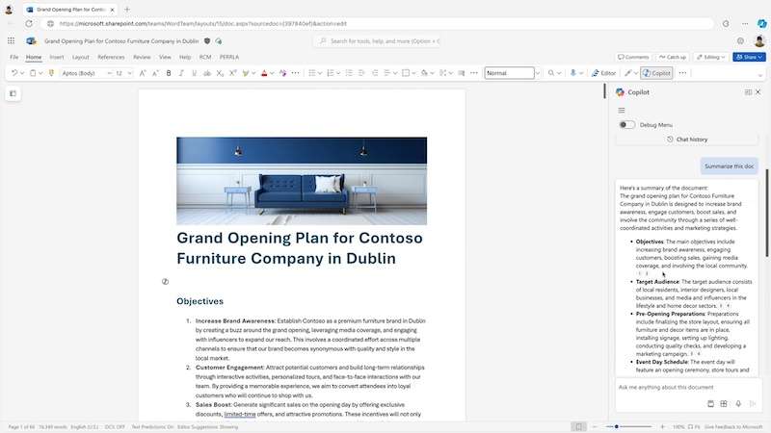Click the Copilot chat text input
771x433 pixels.
[688, 388]
